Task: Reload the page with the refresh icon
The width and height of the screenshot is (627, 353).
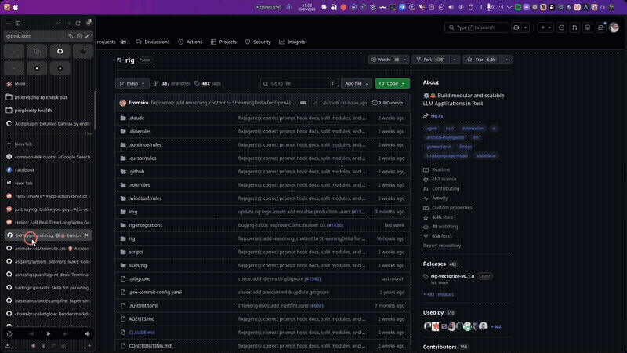Action: pos(78,24)
